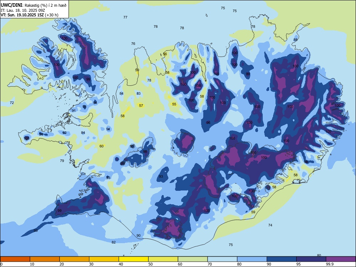Click the 76 humidity value on the map
This screenshot has width=356, height=267.
click(133, 43)
